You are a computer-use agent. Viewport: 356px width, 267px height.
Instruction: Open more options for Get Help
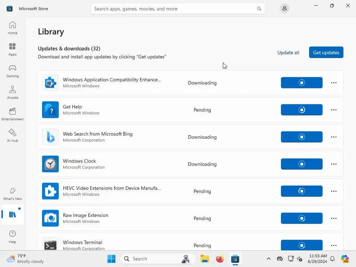pyautogui.click(x=333, y=110)
